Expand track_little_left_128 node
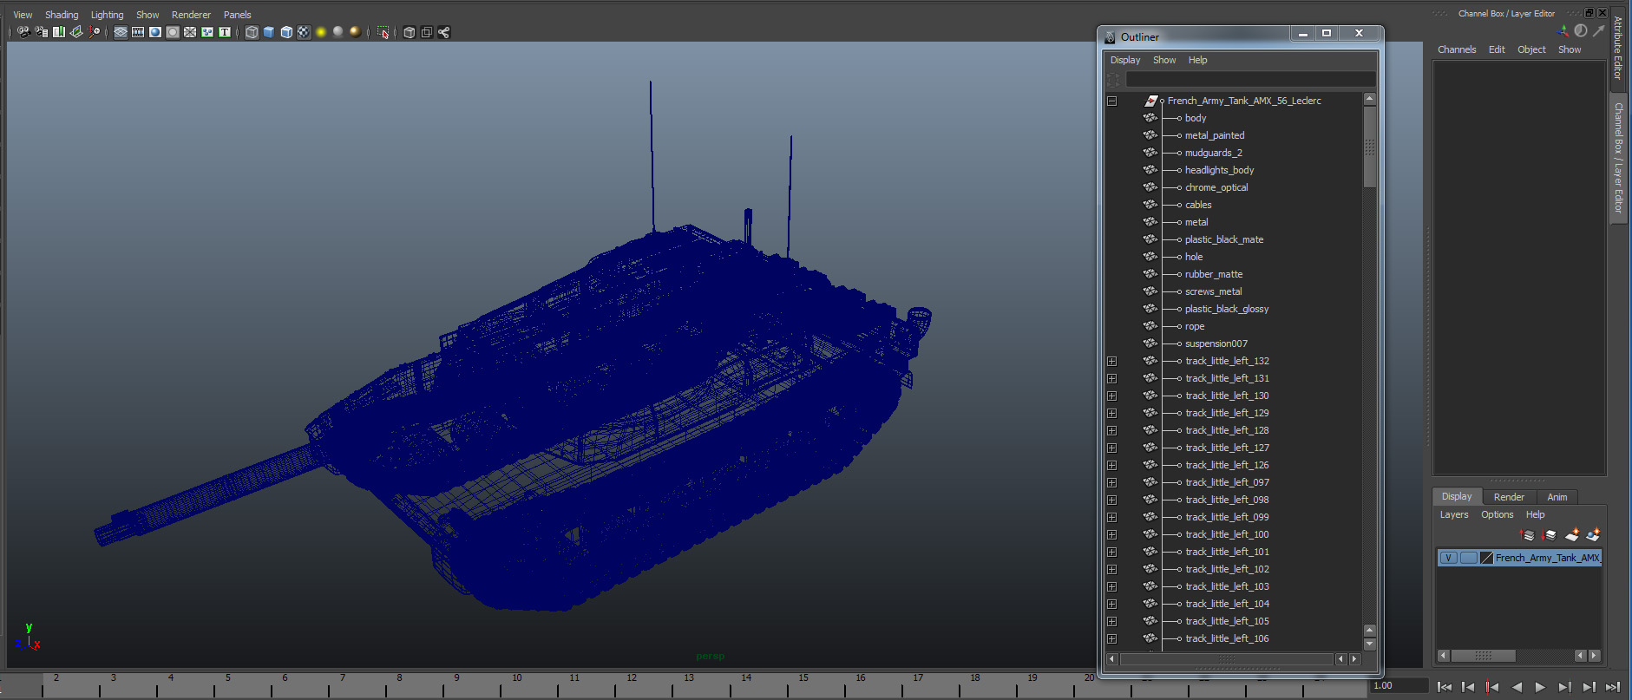The width and height of the screenshot is (1632, 700). pyautogui.click(x=1111, y=430)
